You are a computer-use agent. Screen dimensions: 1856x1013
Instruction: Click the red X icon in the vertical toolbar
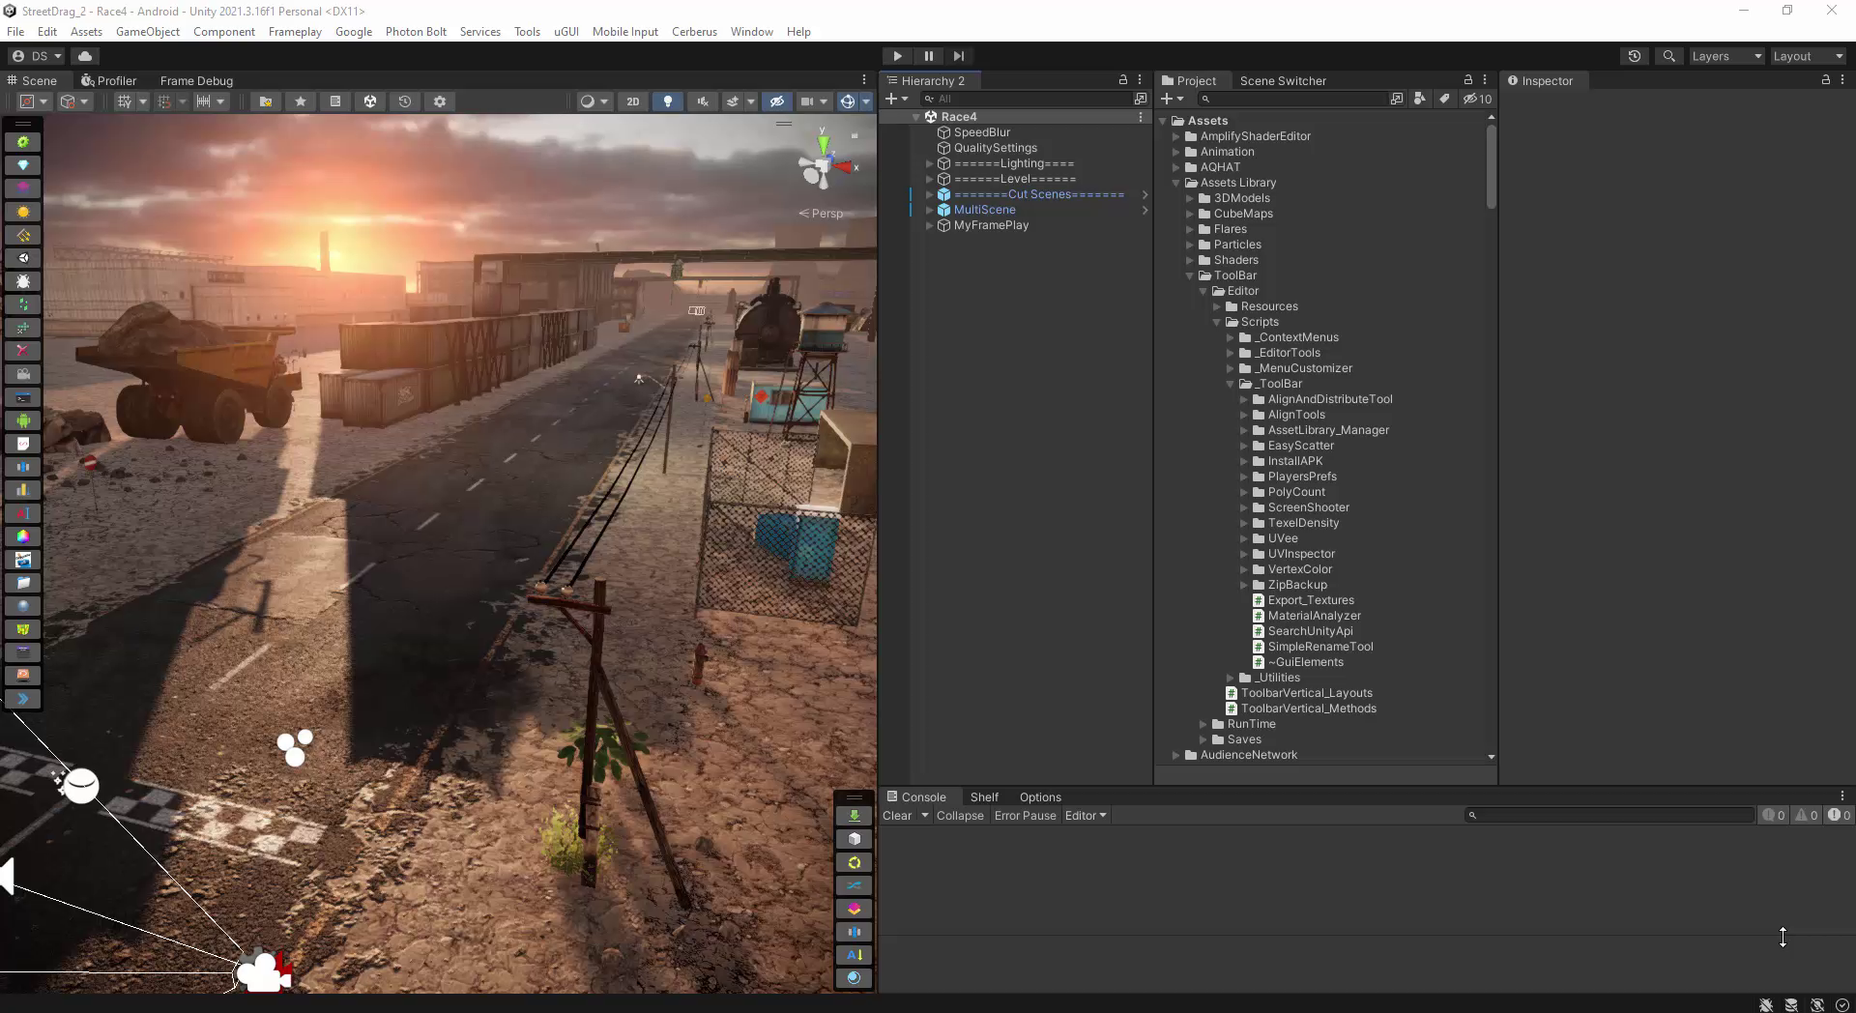click(x=23, y=351)
